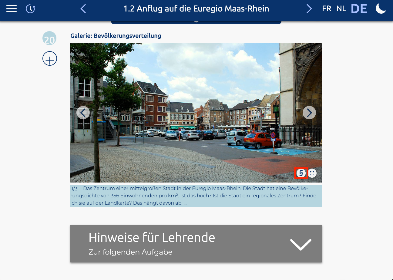Show next gallery image

(309, 113)
